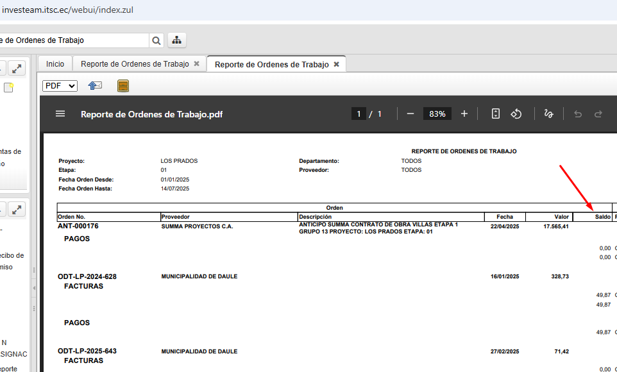Close the active Reporte de Ordenes tab
Screen dimensions: 617x372
pos(336,64)
